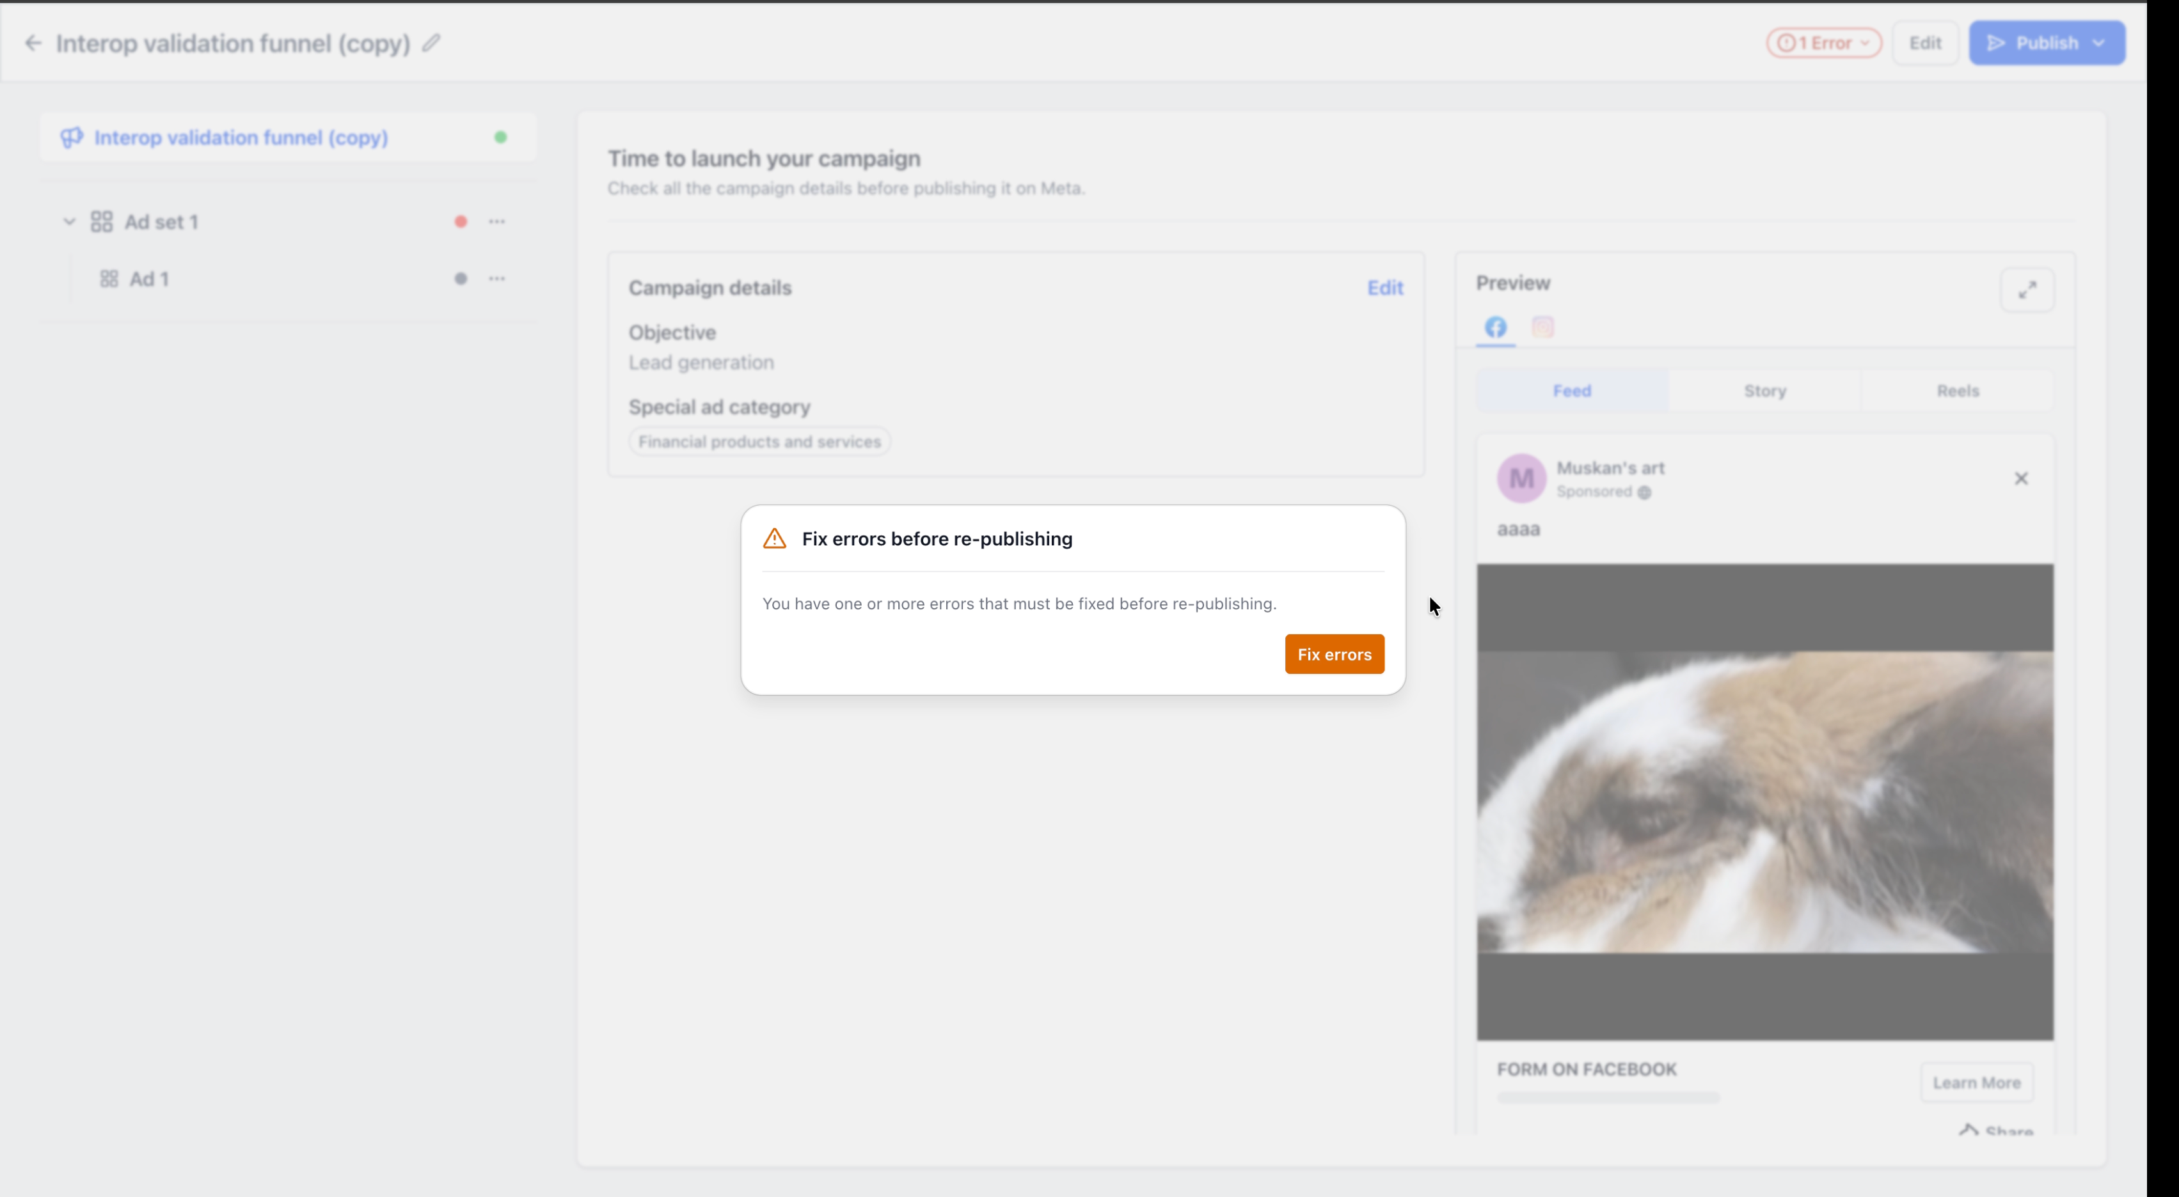
Task: Click the globe icon next to Sponsored
Action: pyautogui.click(x=1644, y=492)
